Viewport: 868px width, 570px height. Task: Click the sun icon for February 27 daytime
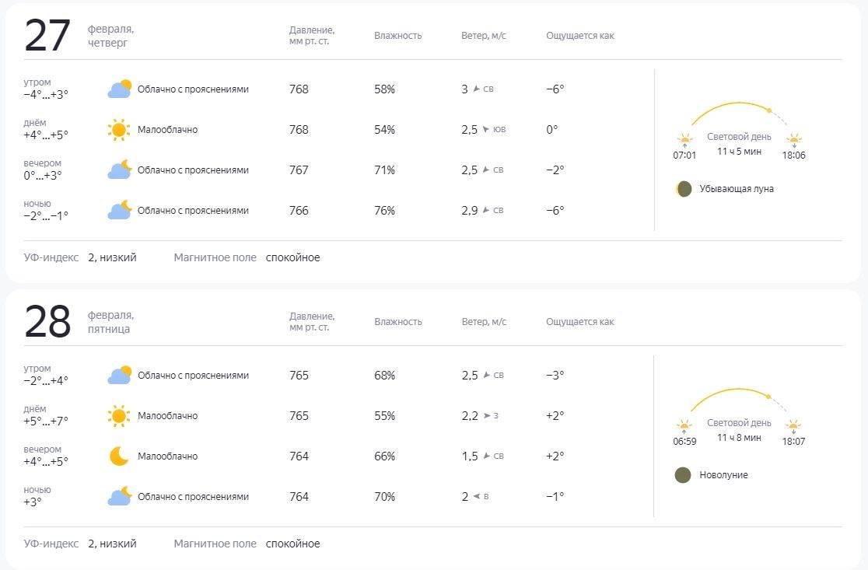[119, 130]
